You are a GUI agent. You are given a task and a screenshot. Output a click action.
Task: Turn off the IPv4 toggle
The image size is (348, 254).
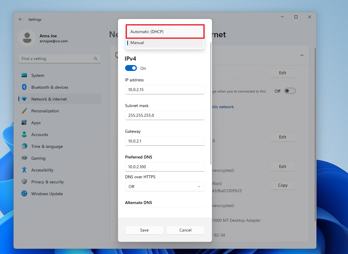[131, 68]
